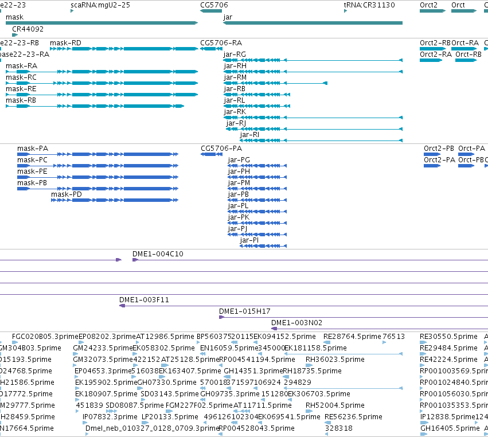Click the RE30550.5prime EST marker
This screenshot has width=488, height=437.
pos(423,342)
